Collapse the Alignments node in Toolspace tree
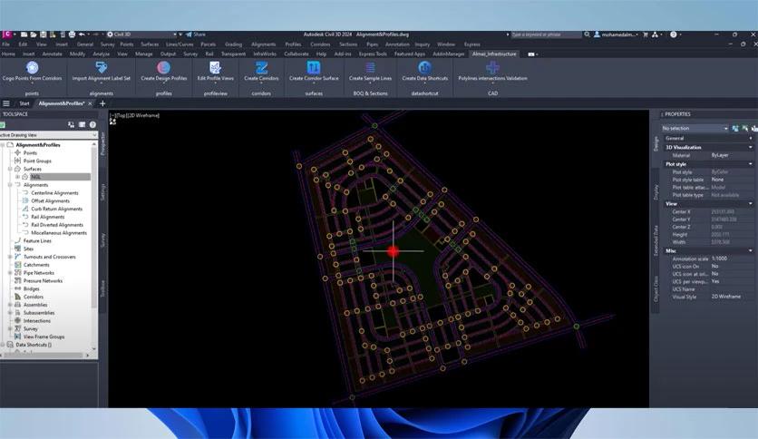This screenshot has height=439, width=758. pos(10,185)
